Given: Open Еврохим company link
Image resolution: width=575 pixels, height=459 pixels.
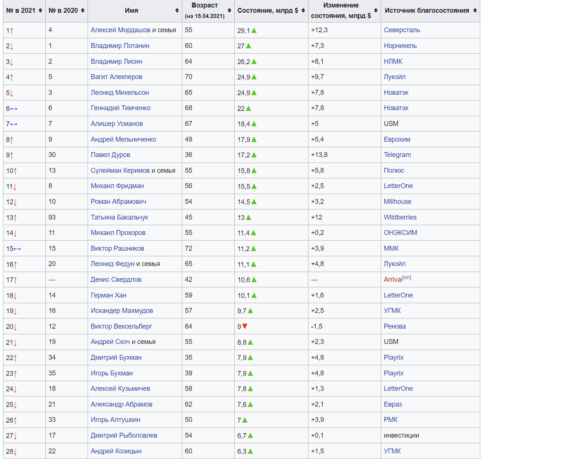Looking at the screenshot, I should (397, 139).
